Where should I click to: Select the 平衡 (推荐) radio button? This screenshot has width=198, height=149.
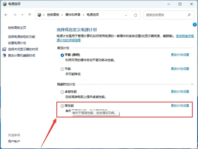point(62,55)
